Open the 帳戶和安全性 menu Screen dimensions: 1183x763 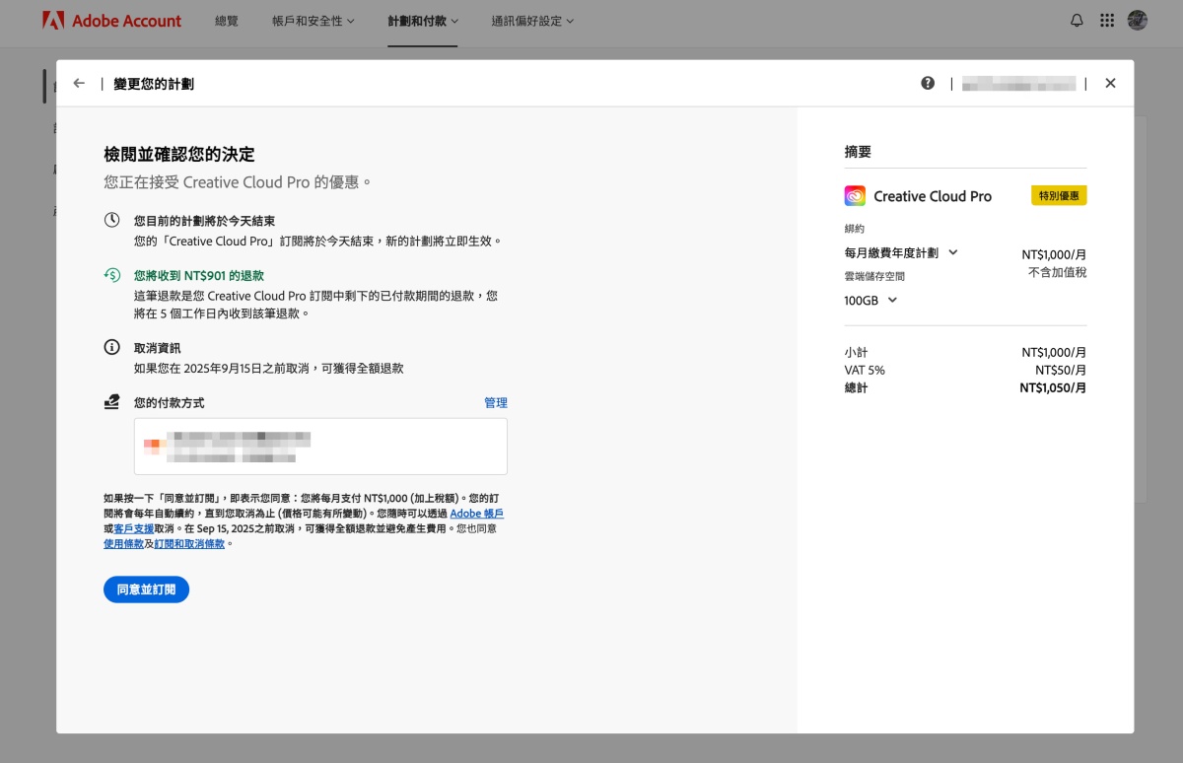click(x=313, y=21)
